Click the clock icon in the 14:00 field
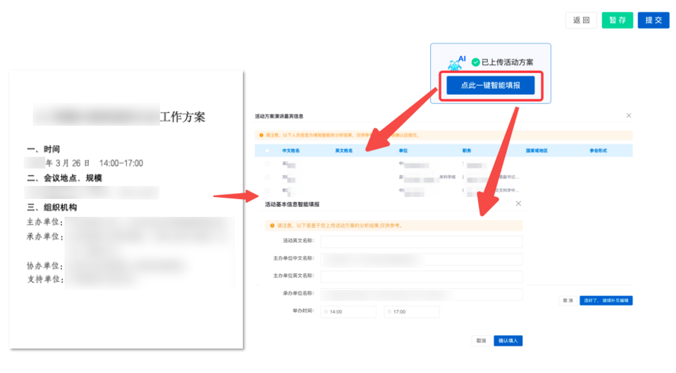Screen dimensions: 676x373 [x=326, y=311]
